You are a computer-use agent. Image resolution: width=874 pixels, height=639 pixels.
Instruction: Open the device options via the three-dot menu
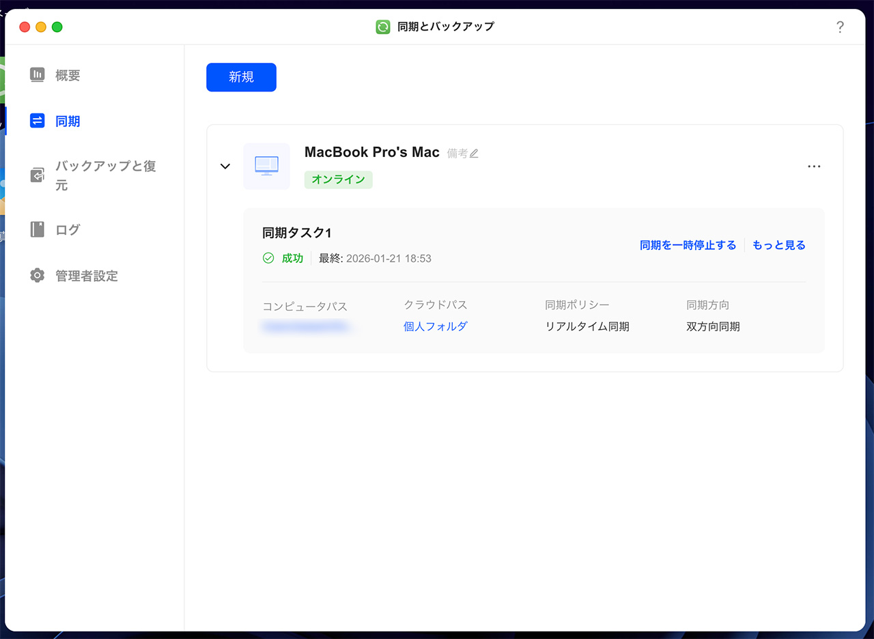click(814, 166)
